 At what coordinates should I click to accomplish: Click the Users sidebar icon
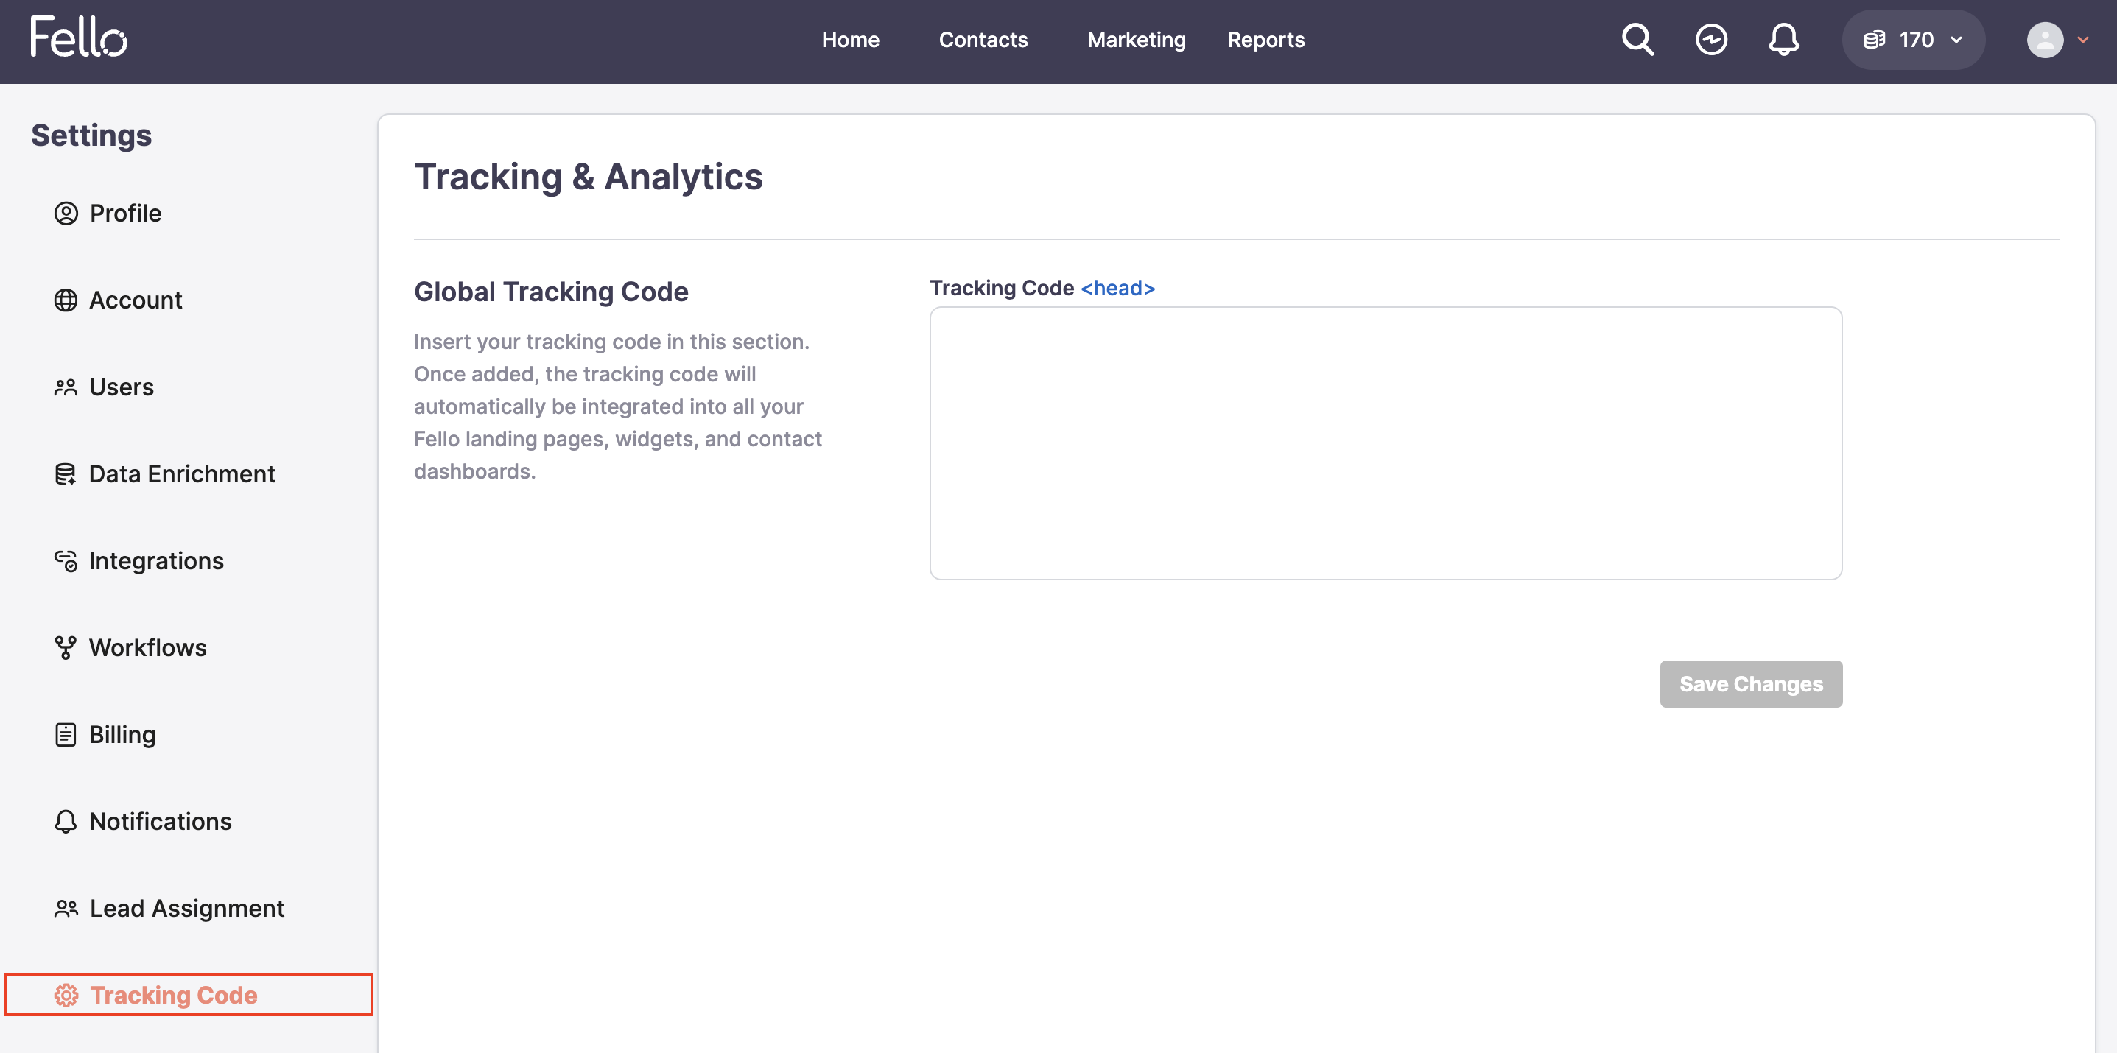click(x=66, y=387)
